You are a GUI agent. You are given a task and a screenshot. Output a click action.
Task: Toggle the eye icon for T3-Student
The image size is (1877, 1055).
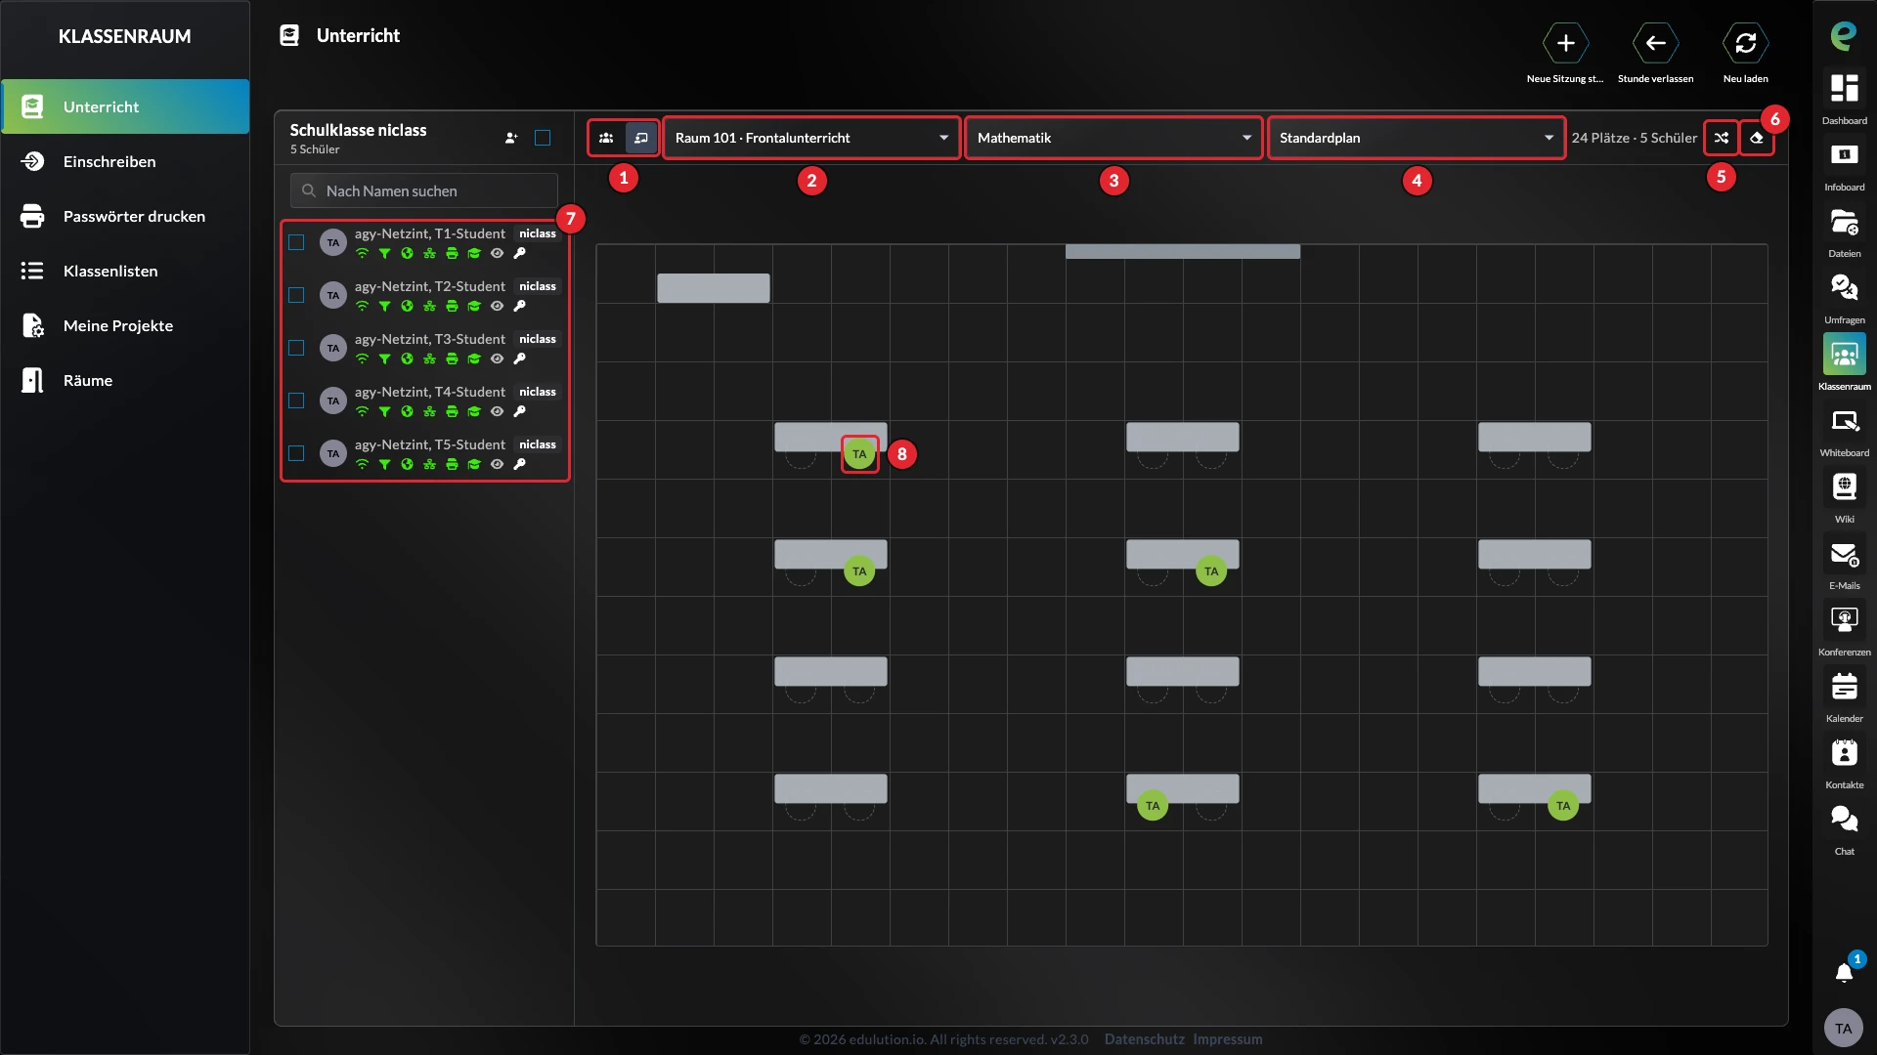(497, 359)
